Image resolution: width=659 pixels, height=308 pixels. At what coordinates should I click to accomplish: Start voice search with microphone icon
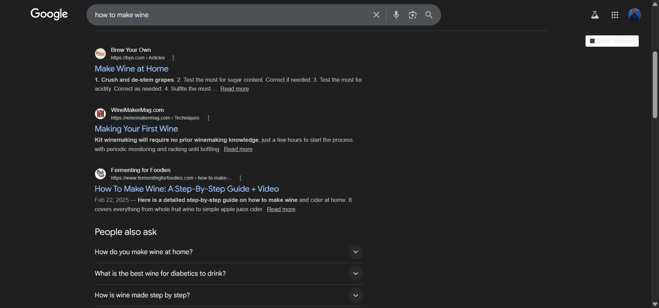[396, 15]
